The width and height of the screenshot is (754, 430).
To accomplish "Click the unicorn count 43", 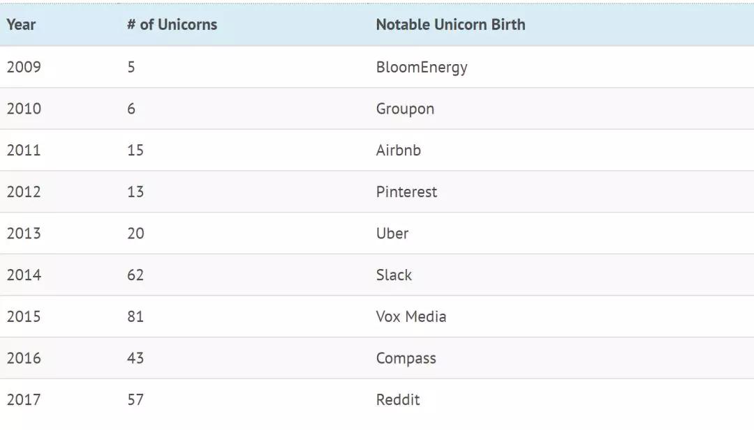I will [135, 358].
